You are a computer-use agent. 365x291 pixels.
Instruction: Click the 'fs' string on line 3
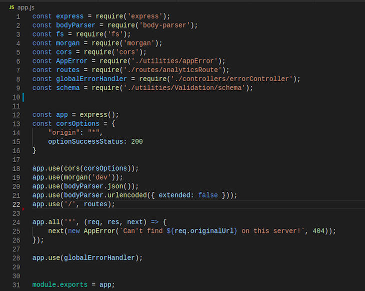click(x=115, y=34)
